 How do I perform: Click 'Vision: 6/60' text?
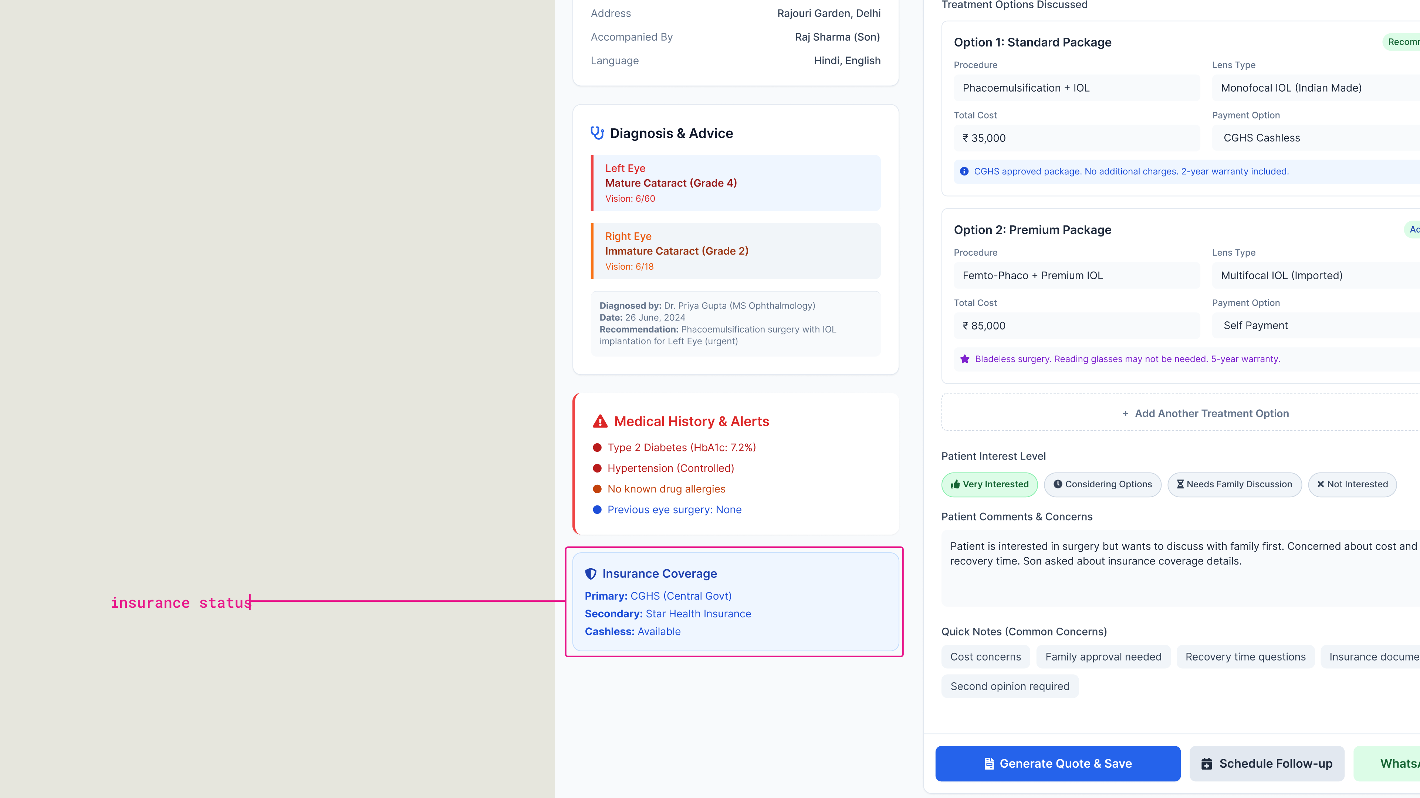630,199
